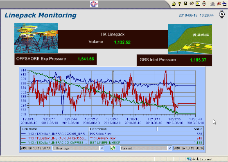Open help via the question mark icon
The width and height of the screenshot is (228, 162).
[180, 4]
